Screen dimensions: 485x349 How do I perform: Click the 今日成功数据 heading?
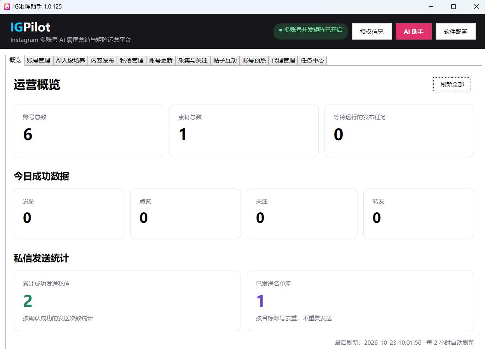coord(41,176)
